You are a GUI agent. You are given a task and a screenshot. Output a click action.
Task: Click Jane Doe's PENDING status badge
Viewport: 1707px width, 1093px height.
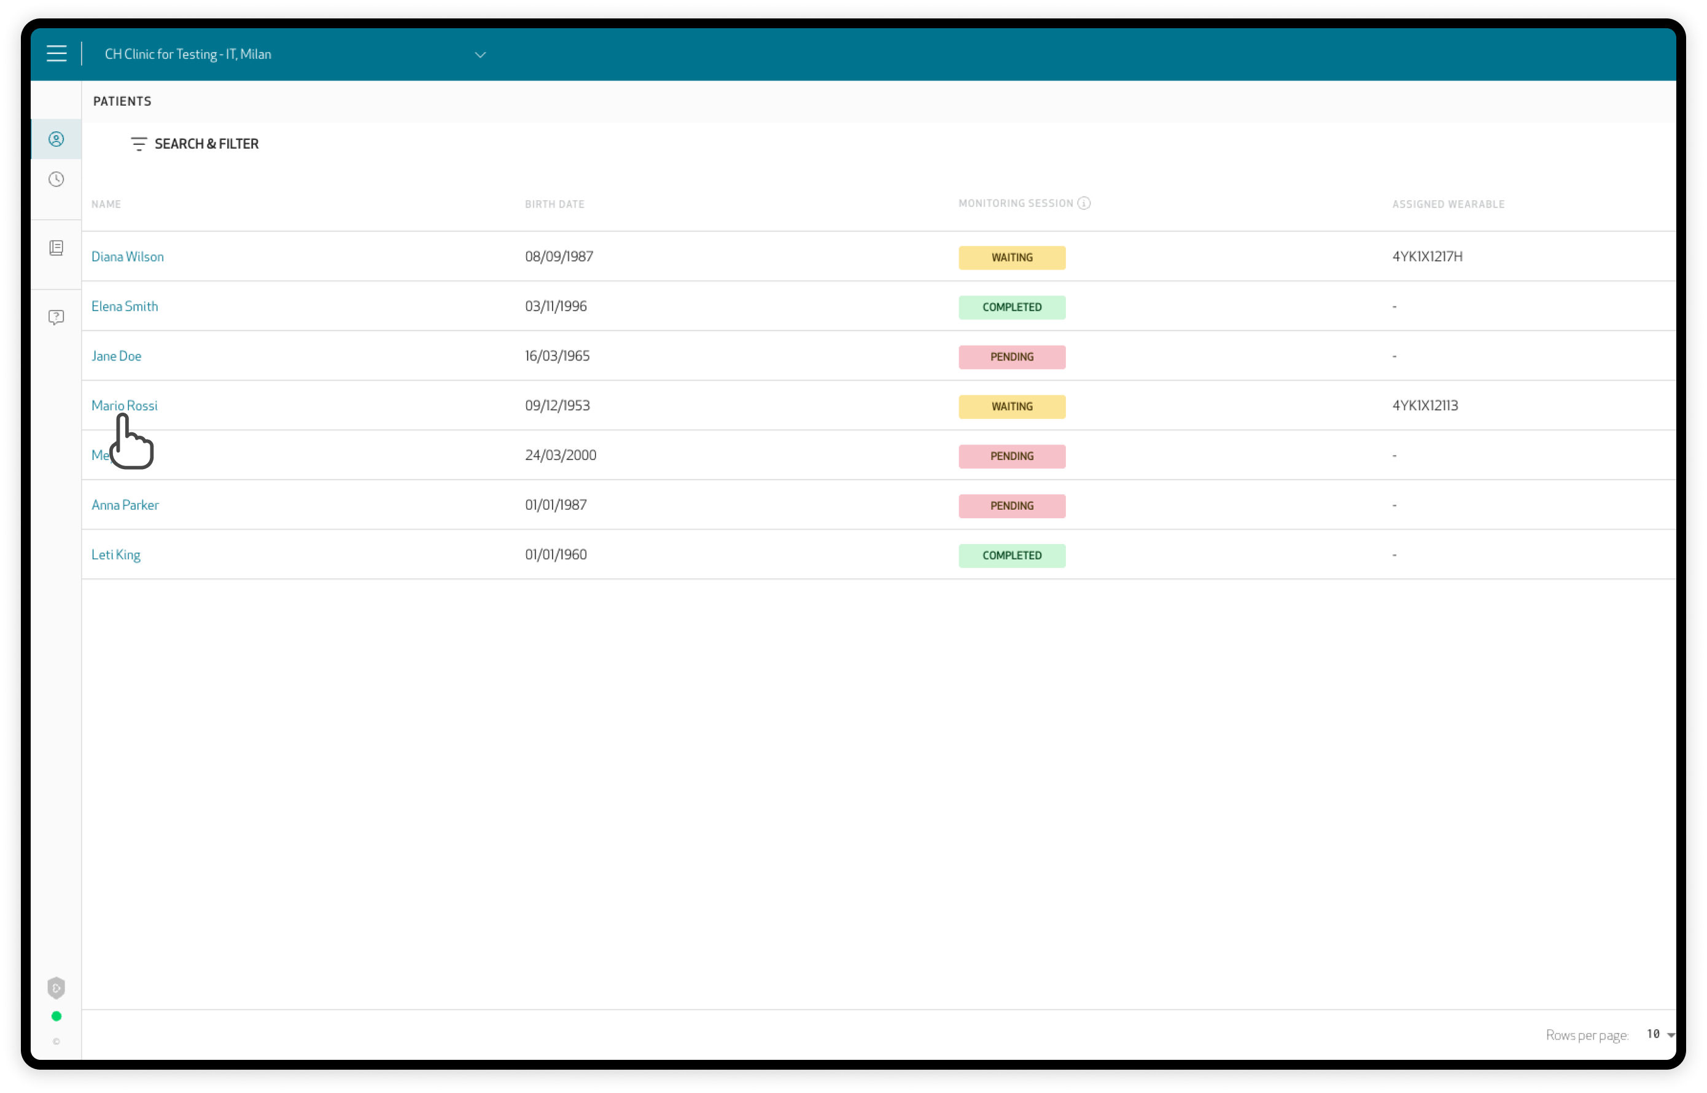click(x=1012, y=357)
